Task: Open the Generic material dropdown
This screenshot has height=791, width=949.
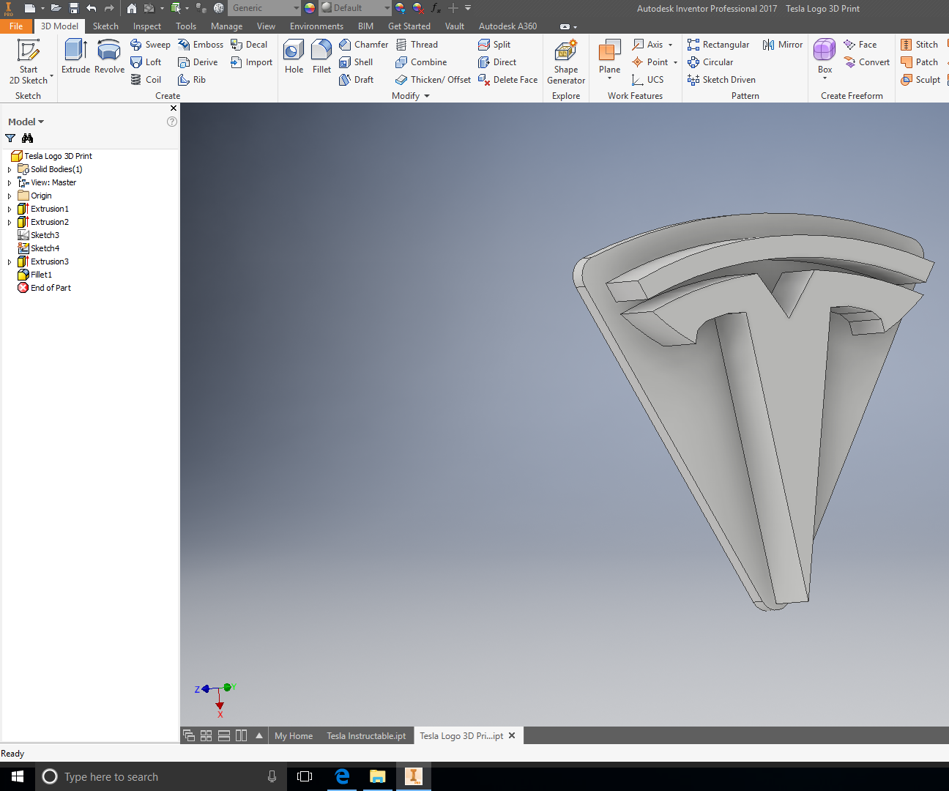Action: tap(296, 8)
